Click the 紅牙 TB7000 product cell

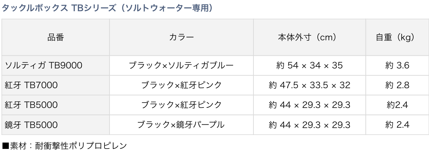click(x=32, y=85)
